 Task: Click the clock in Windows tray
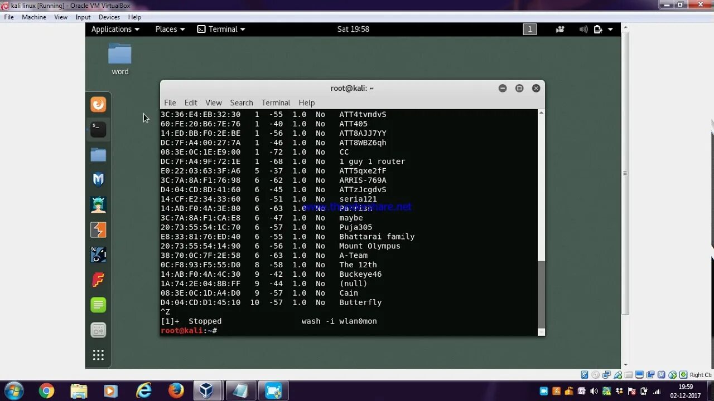(686, 391)
